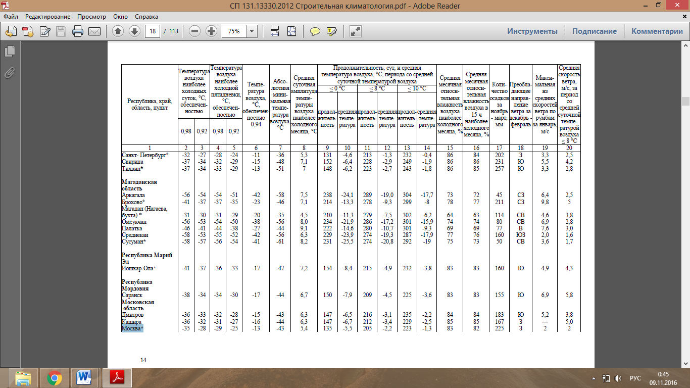Click the Send by email envelope icon
Viewport: 690px width, 388px height.
coord(94,31)
